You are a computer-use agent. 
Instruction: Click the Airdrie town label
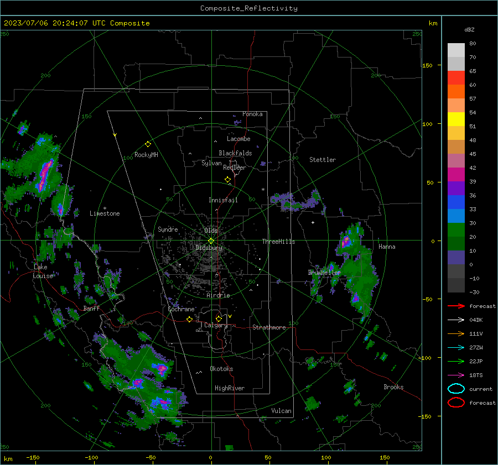(x=218, y=295)
